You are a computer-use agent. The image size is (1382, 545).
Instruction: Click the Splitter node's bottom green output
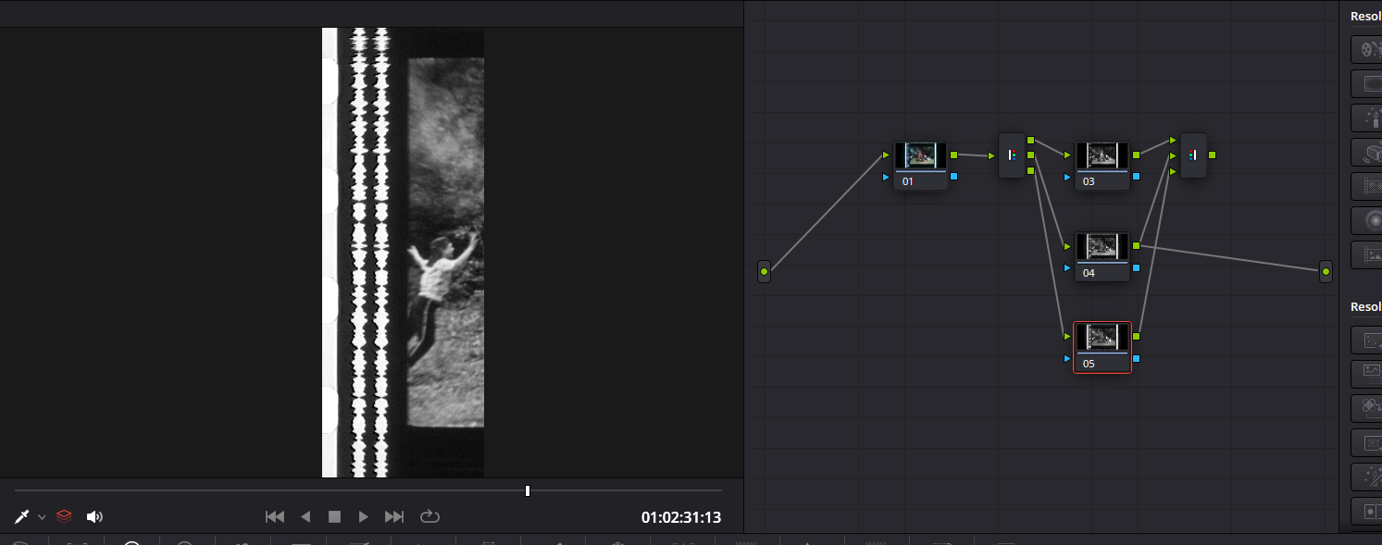pyautogui.click(x=1031, y=170)
